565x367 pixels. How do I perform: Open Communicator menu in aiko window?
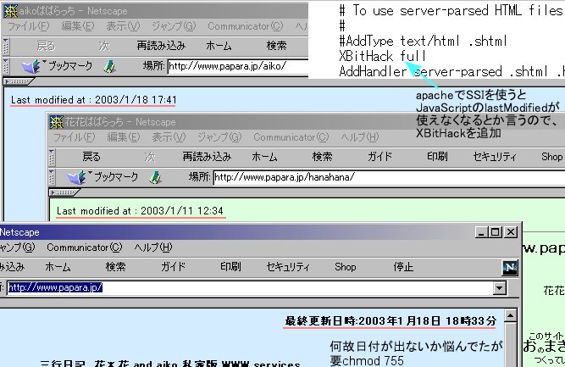point(246,26)
